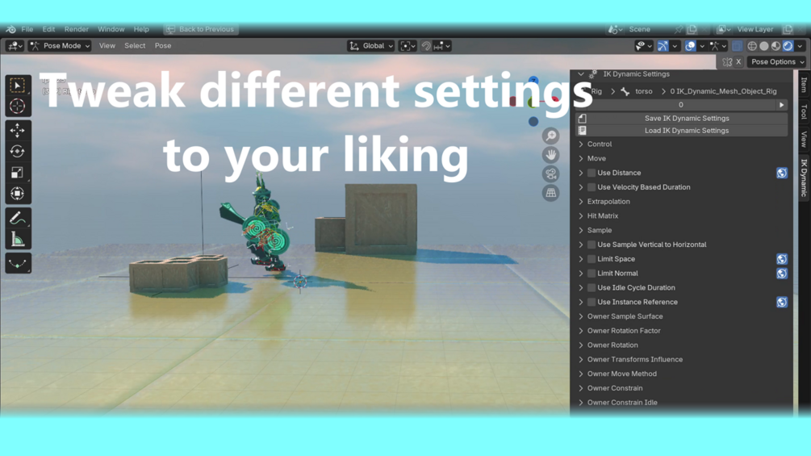Toggle viewport gizmos icon
Screen dimensions: 811x456
click(663, 46)
